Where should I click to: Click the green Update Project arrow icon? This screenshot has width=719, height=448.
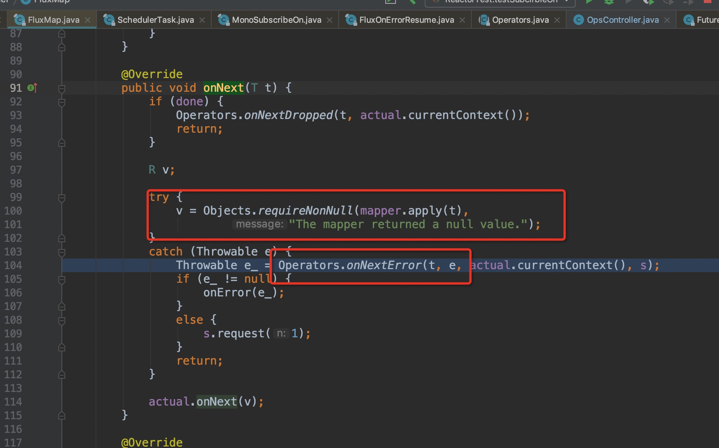pos(412,2)
